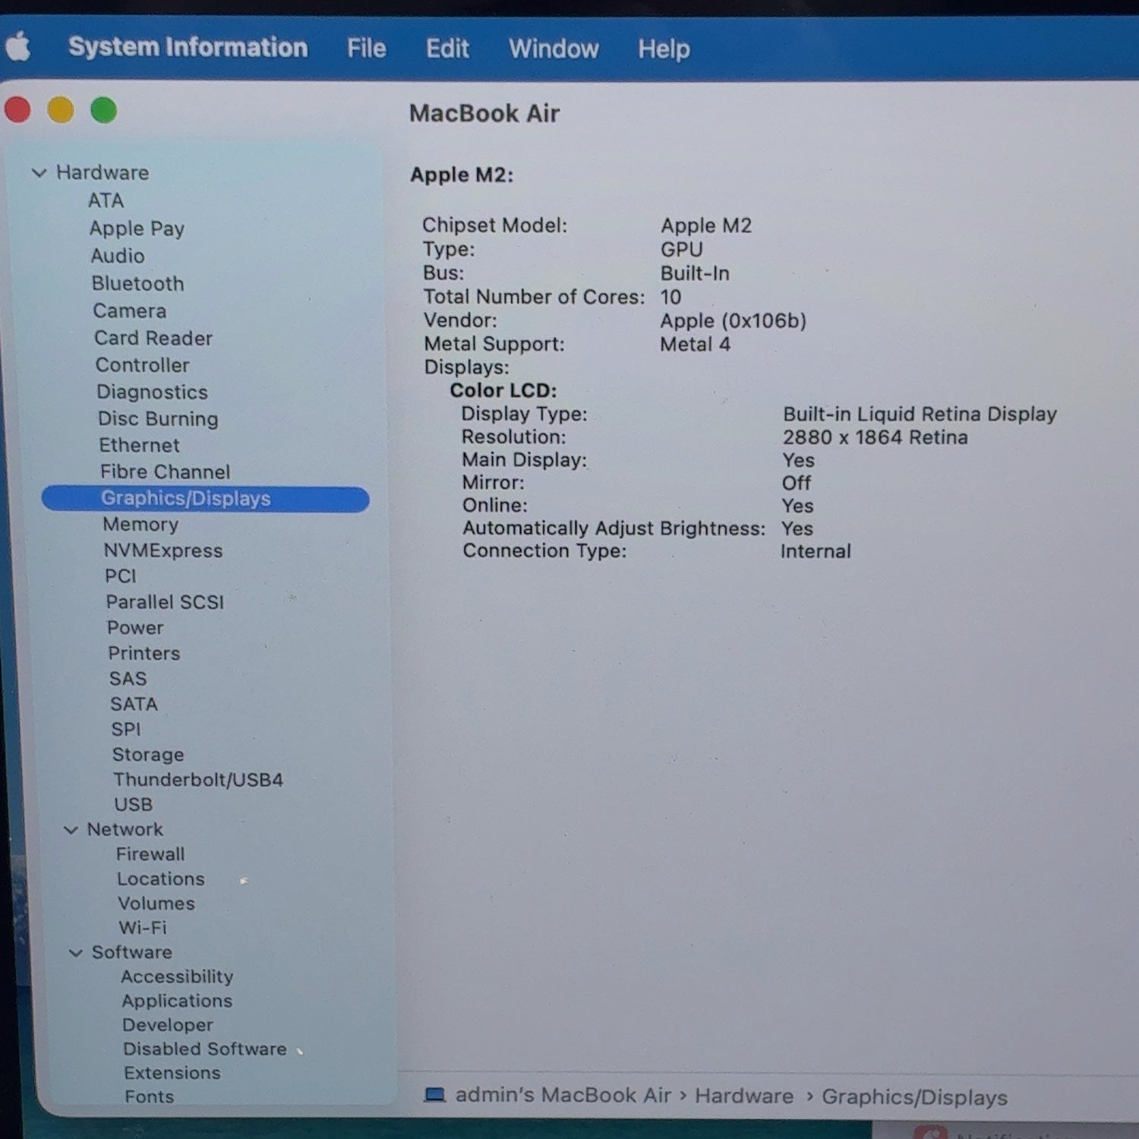Image resolution: width=1139 pixels, height=1139 pixels.
Task: Select Bluetooth in the sidebar
Action: tap(137, 283)
